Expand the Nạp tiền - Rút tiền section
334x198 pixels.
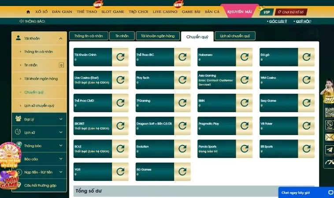(x=60, y=172)
